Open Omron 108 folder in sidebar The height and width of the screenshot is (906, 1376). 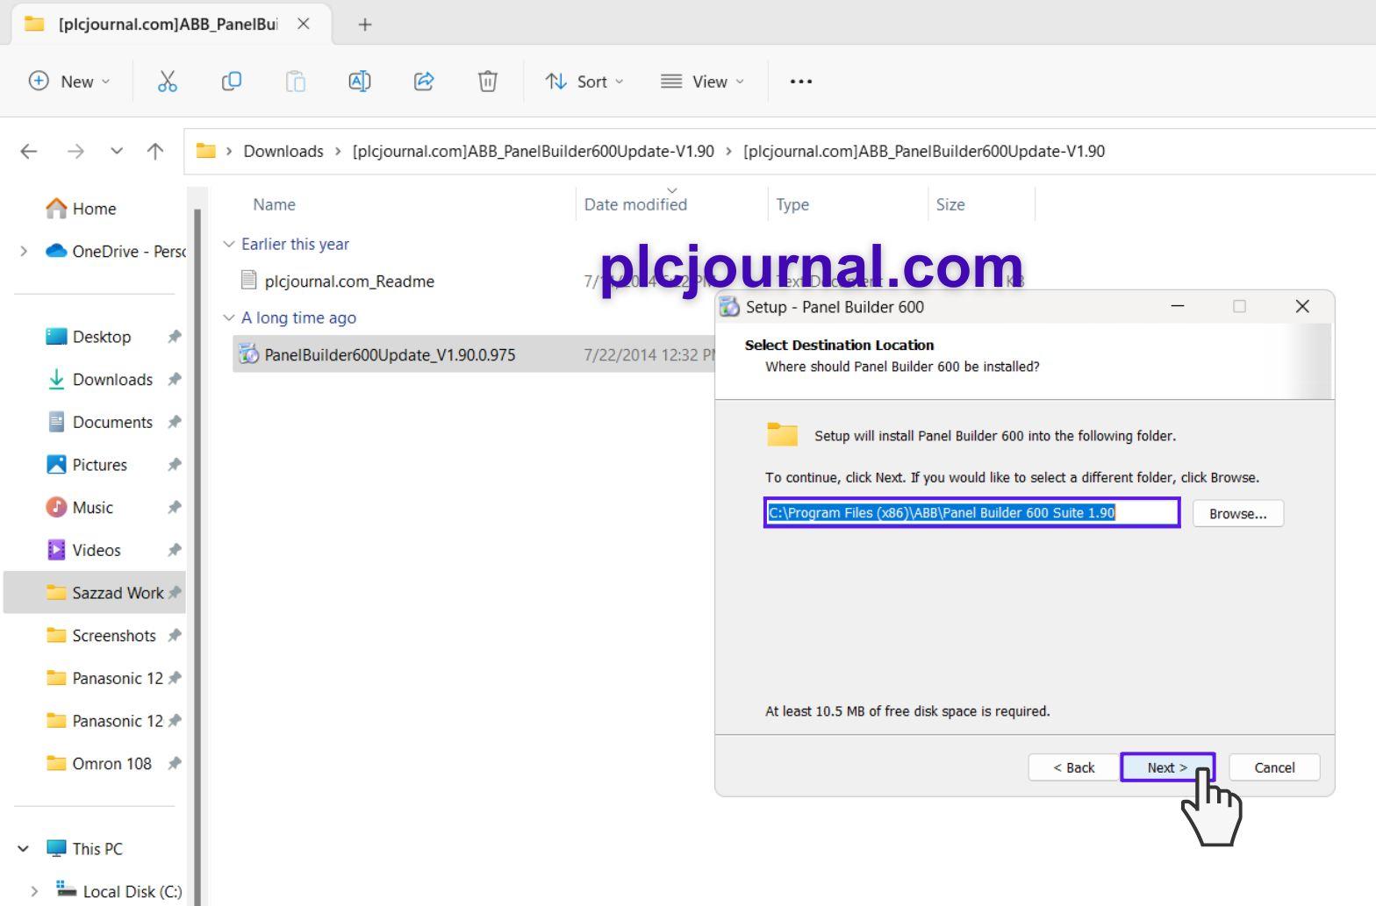(x=99, y=764)
